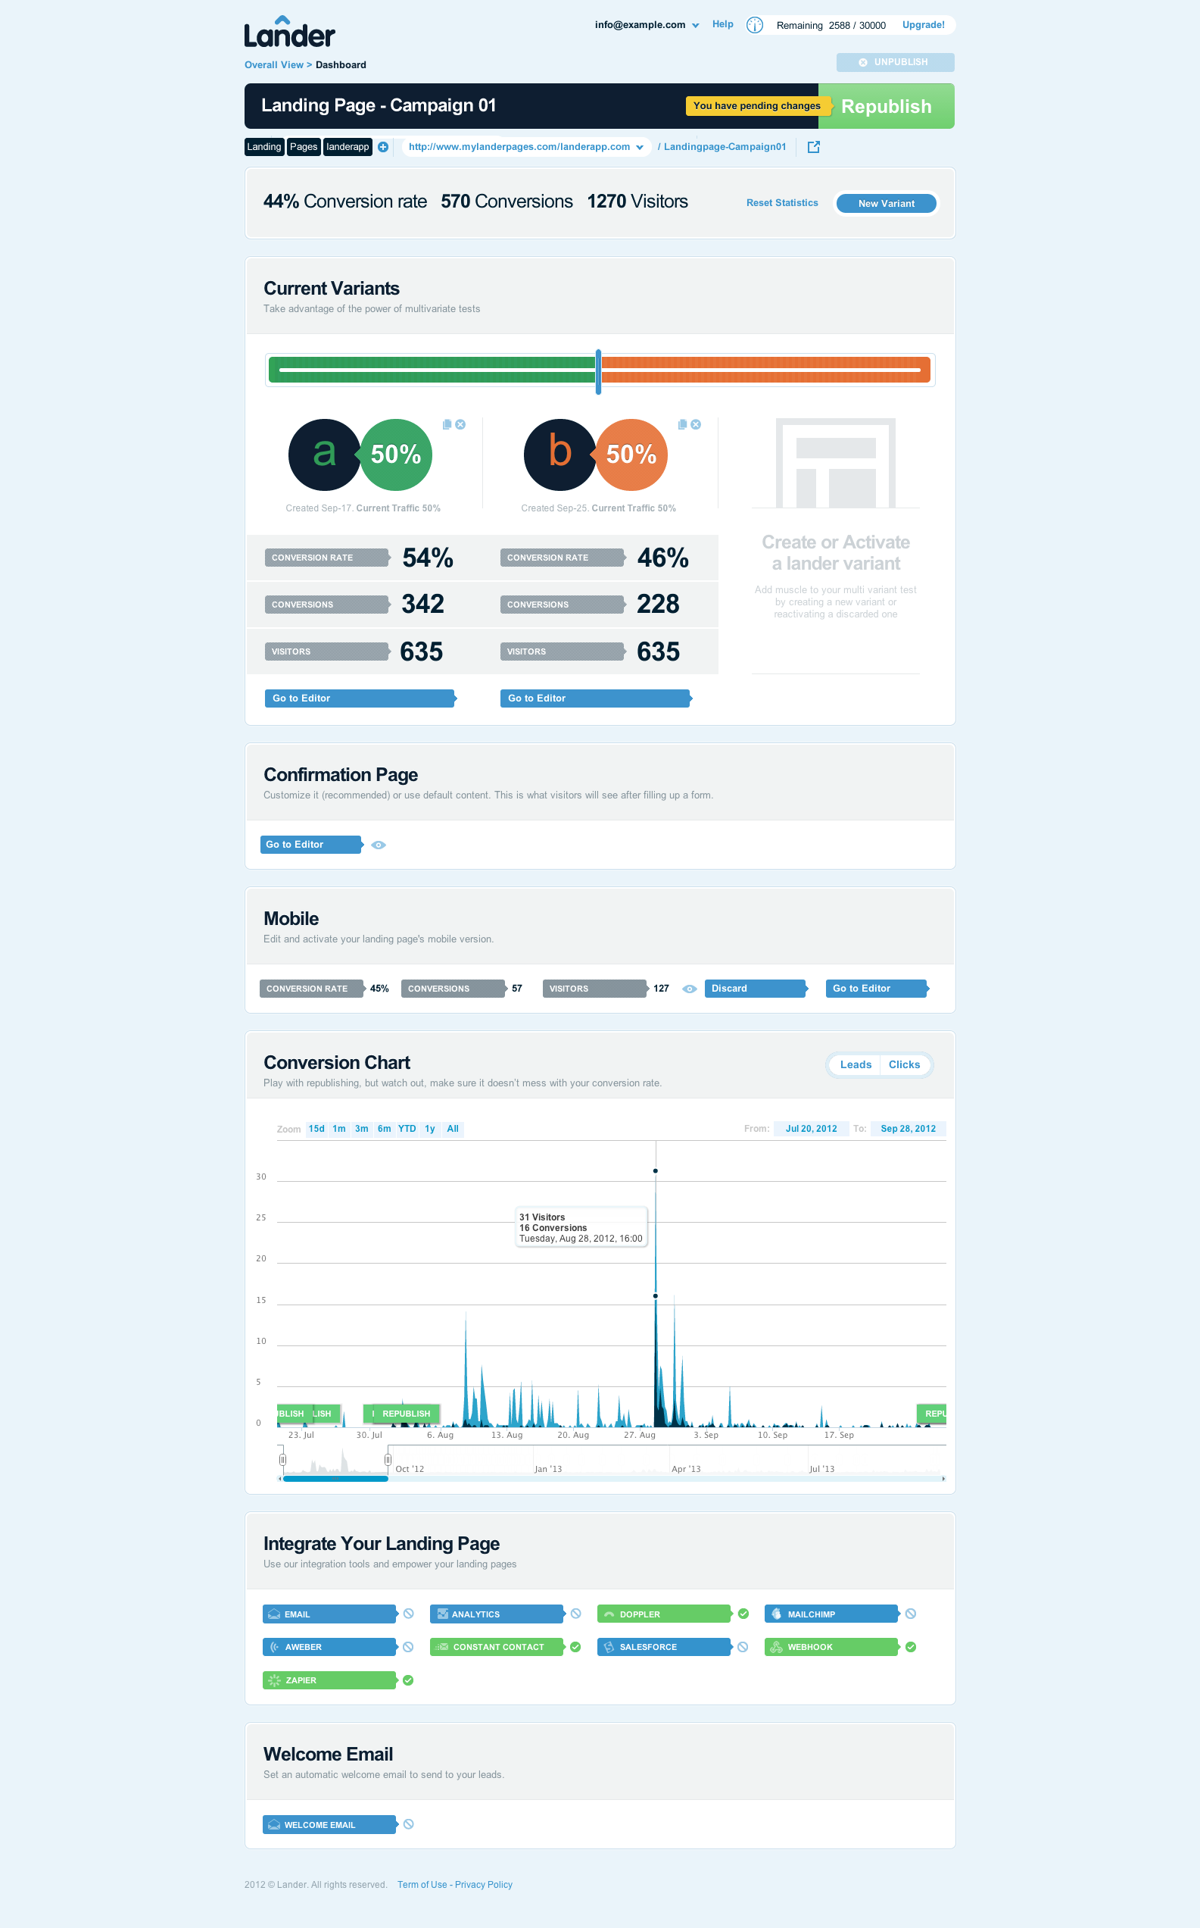Open landing page in new window icon
This screenshot has height=1928, width=1200.
pyautogui.click(x=813, y=147)
